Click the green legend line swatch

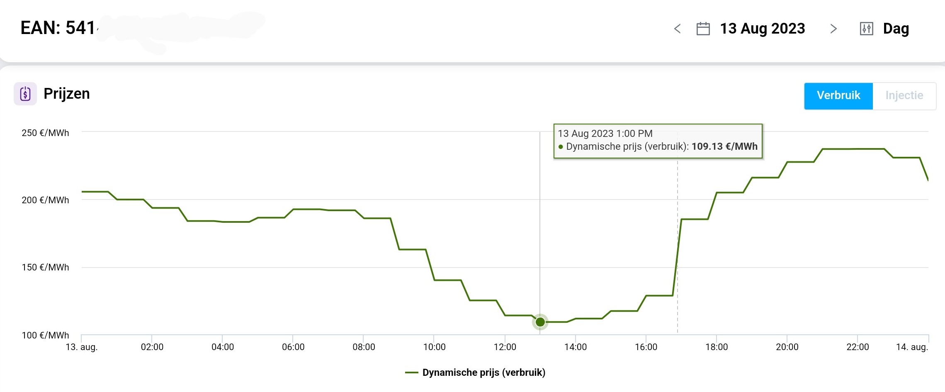[x=411, y=373]
